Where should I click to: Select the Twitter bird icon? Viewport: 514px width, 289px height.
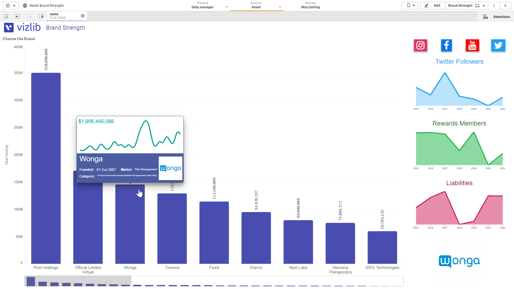click(x=498, y=45)
